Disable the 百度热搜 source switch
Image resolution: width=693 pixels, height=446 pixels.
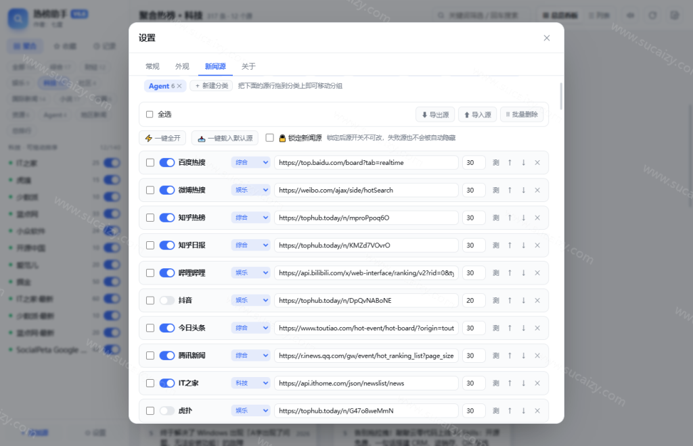(167, 163)
